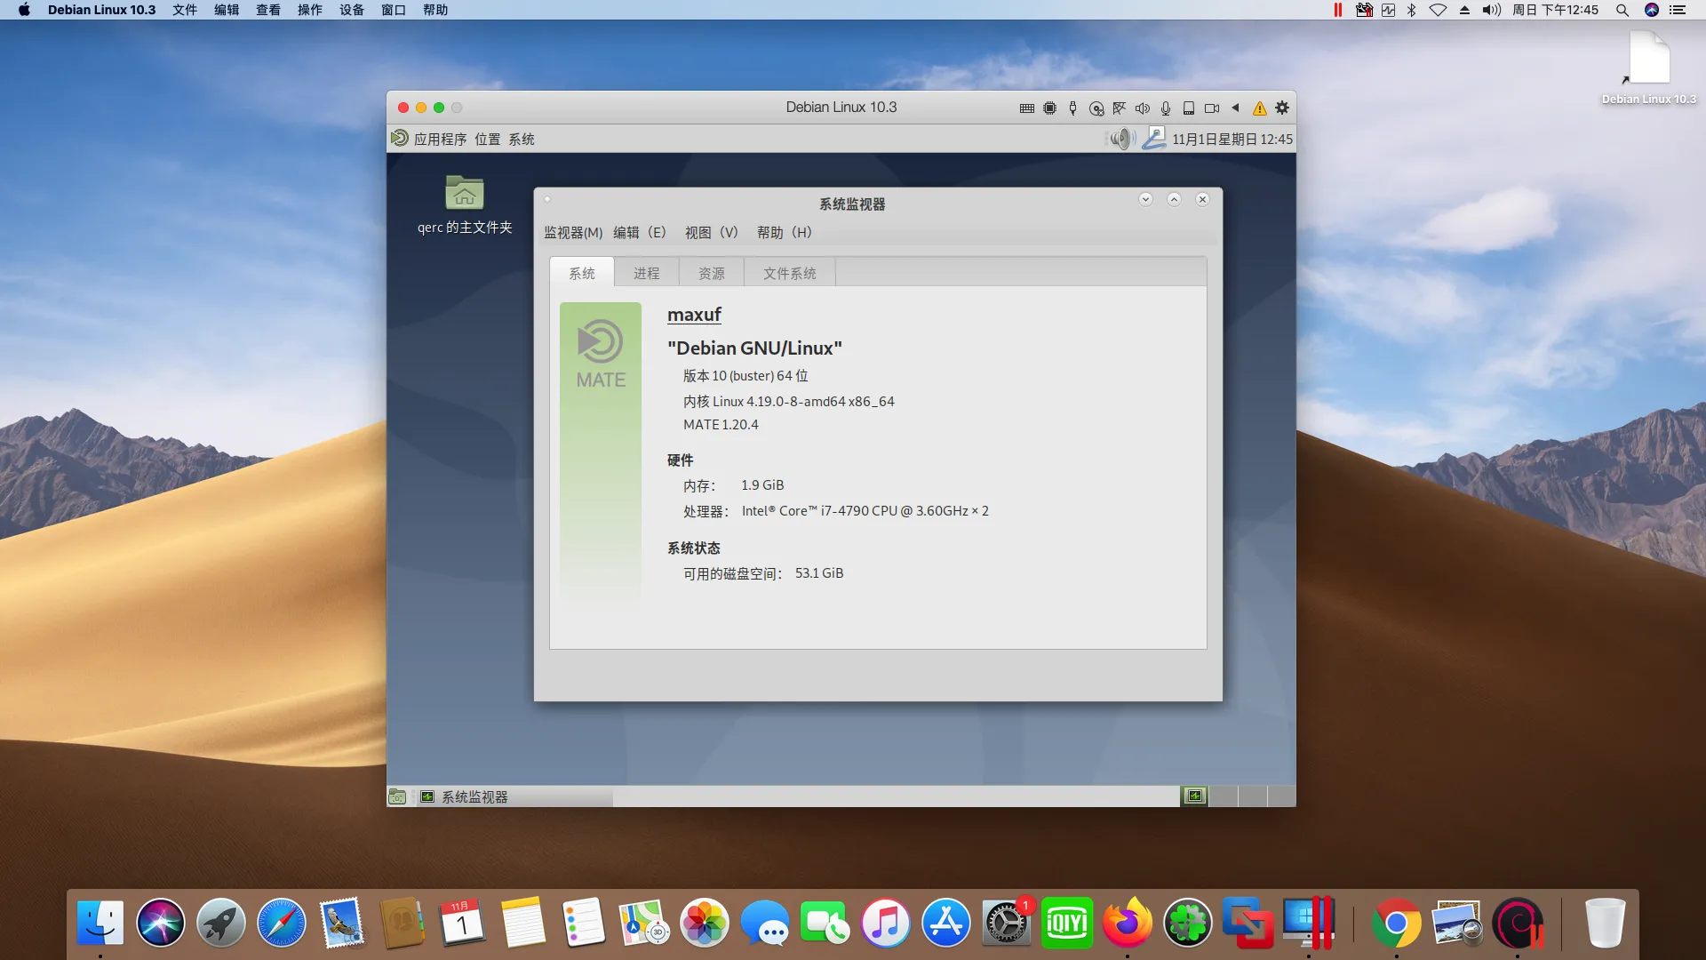This screenshot has width=1706, height=960.
Task: Click the 系统监视器 taskbar button
Action: [x=514, y=797]
